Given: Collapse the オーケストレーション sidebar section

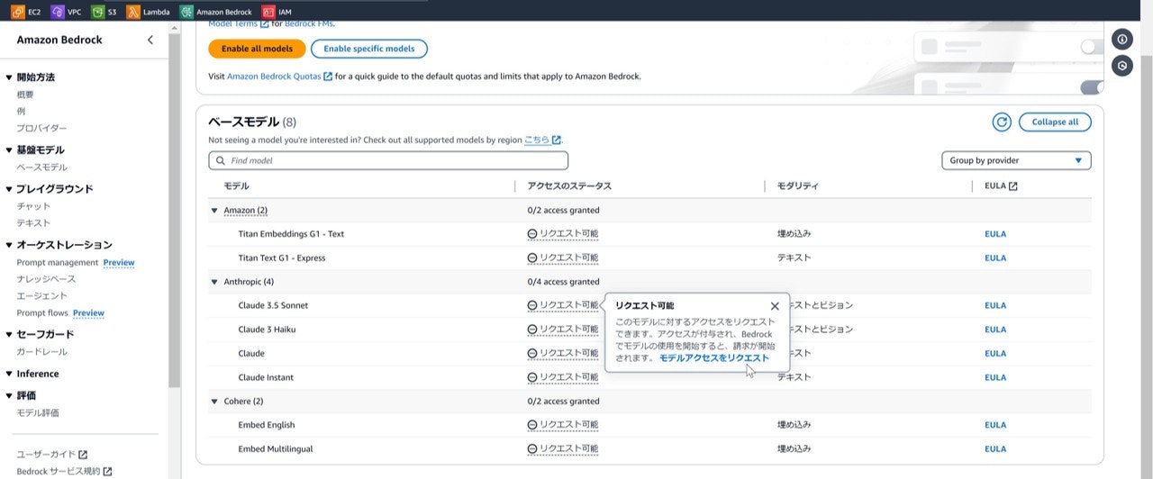Looking at the screenshot, I should coord(9,245).
